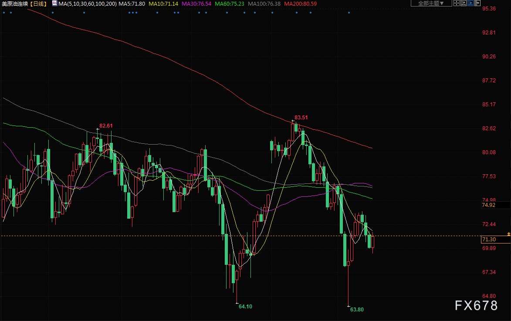Viewport: 511px width, 321px height.
Task: Click the 美原油连续 symbol title
Action: coord(16,3)
